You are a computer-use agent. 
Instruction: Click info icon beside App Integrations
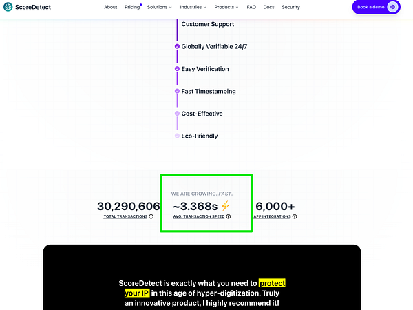point(295,216)
